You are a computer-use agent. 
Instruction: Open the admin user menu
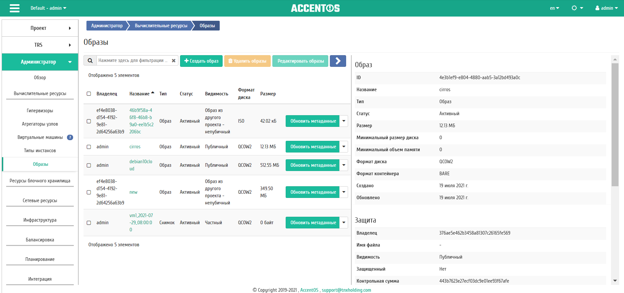[606, 8]
